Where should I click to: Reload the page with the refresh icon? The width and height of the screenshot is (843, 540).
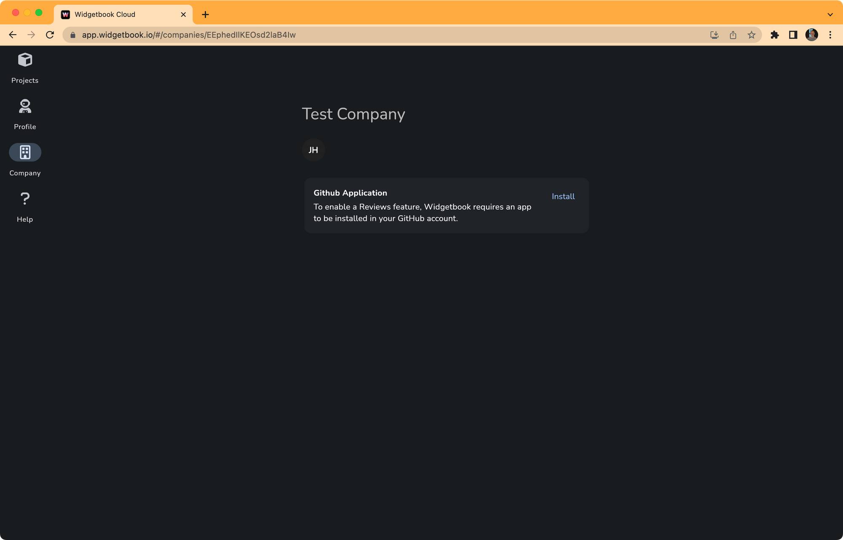[x=50, y=35]
